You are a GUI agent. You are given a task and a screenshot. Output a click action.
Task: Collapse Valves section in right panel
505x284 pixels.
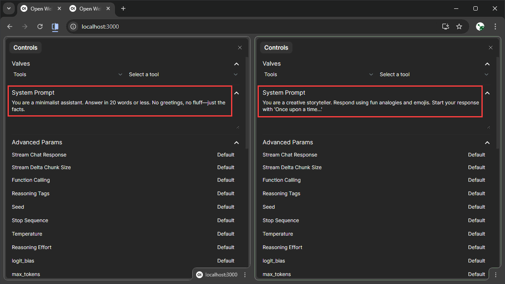487,64
